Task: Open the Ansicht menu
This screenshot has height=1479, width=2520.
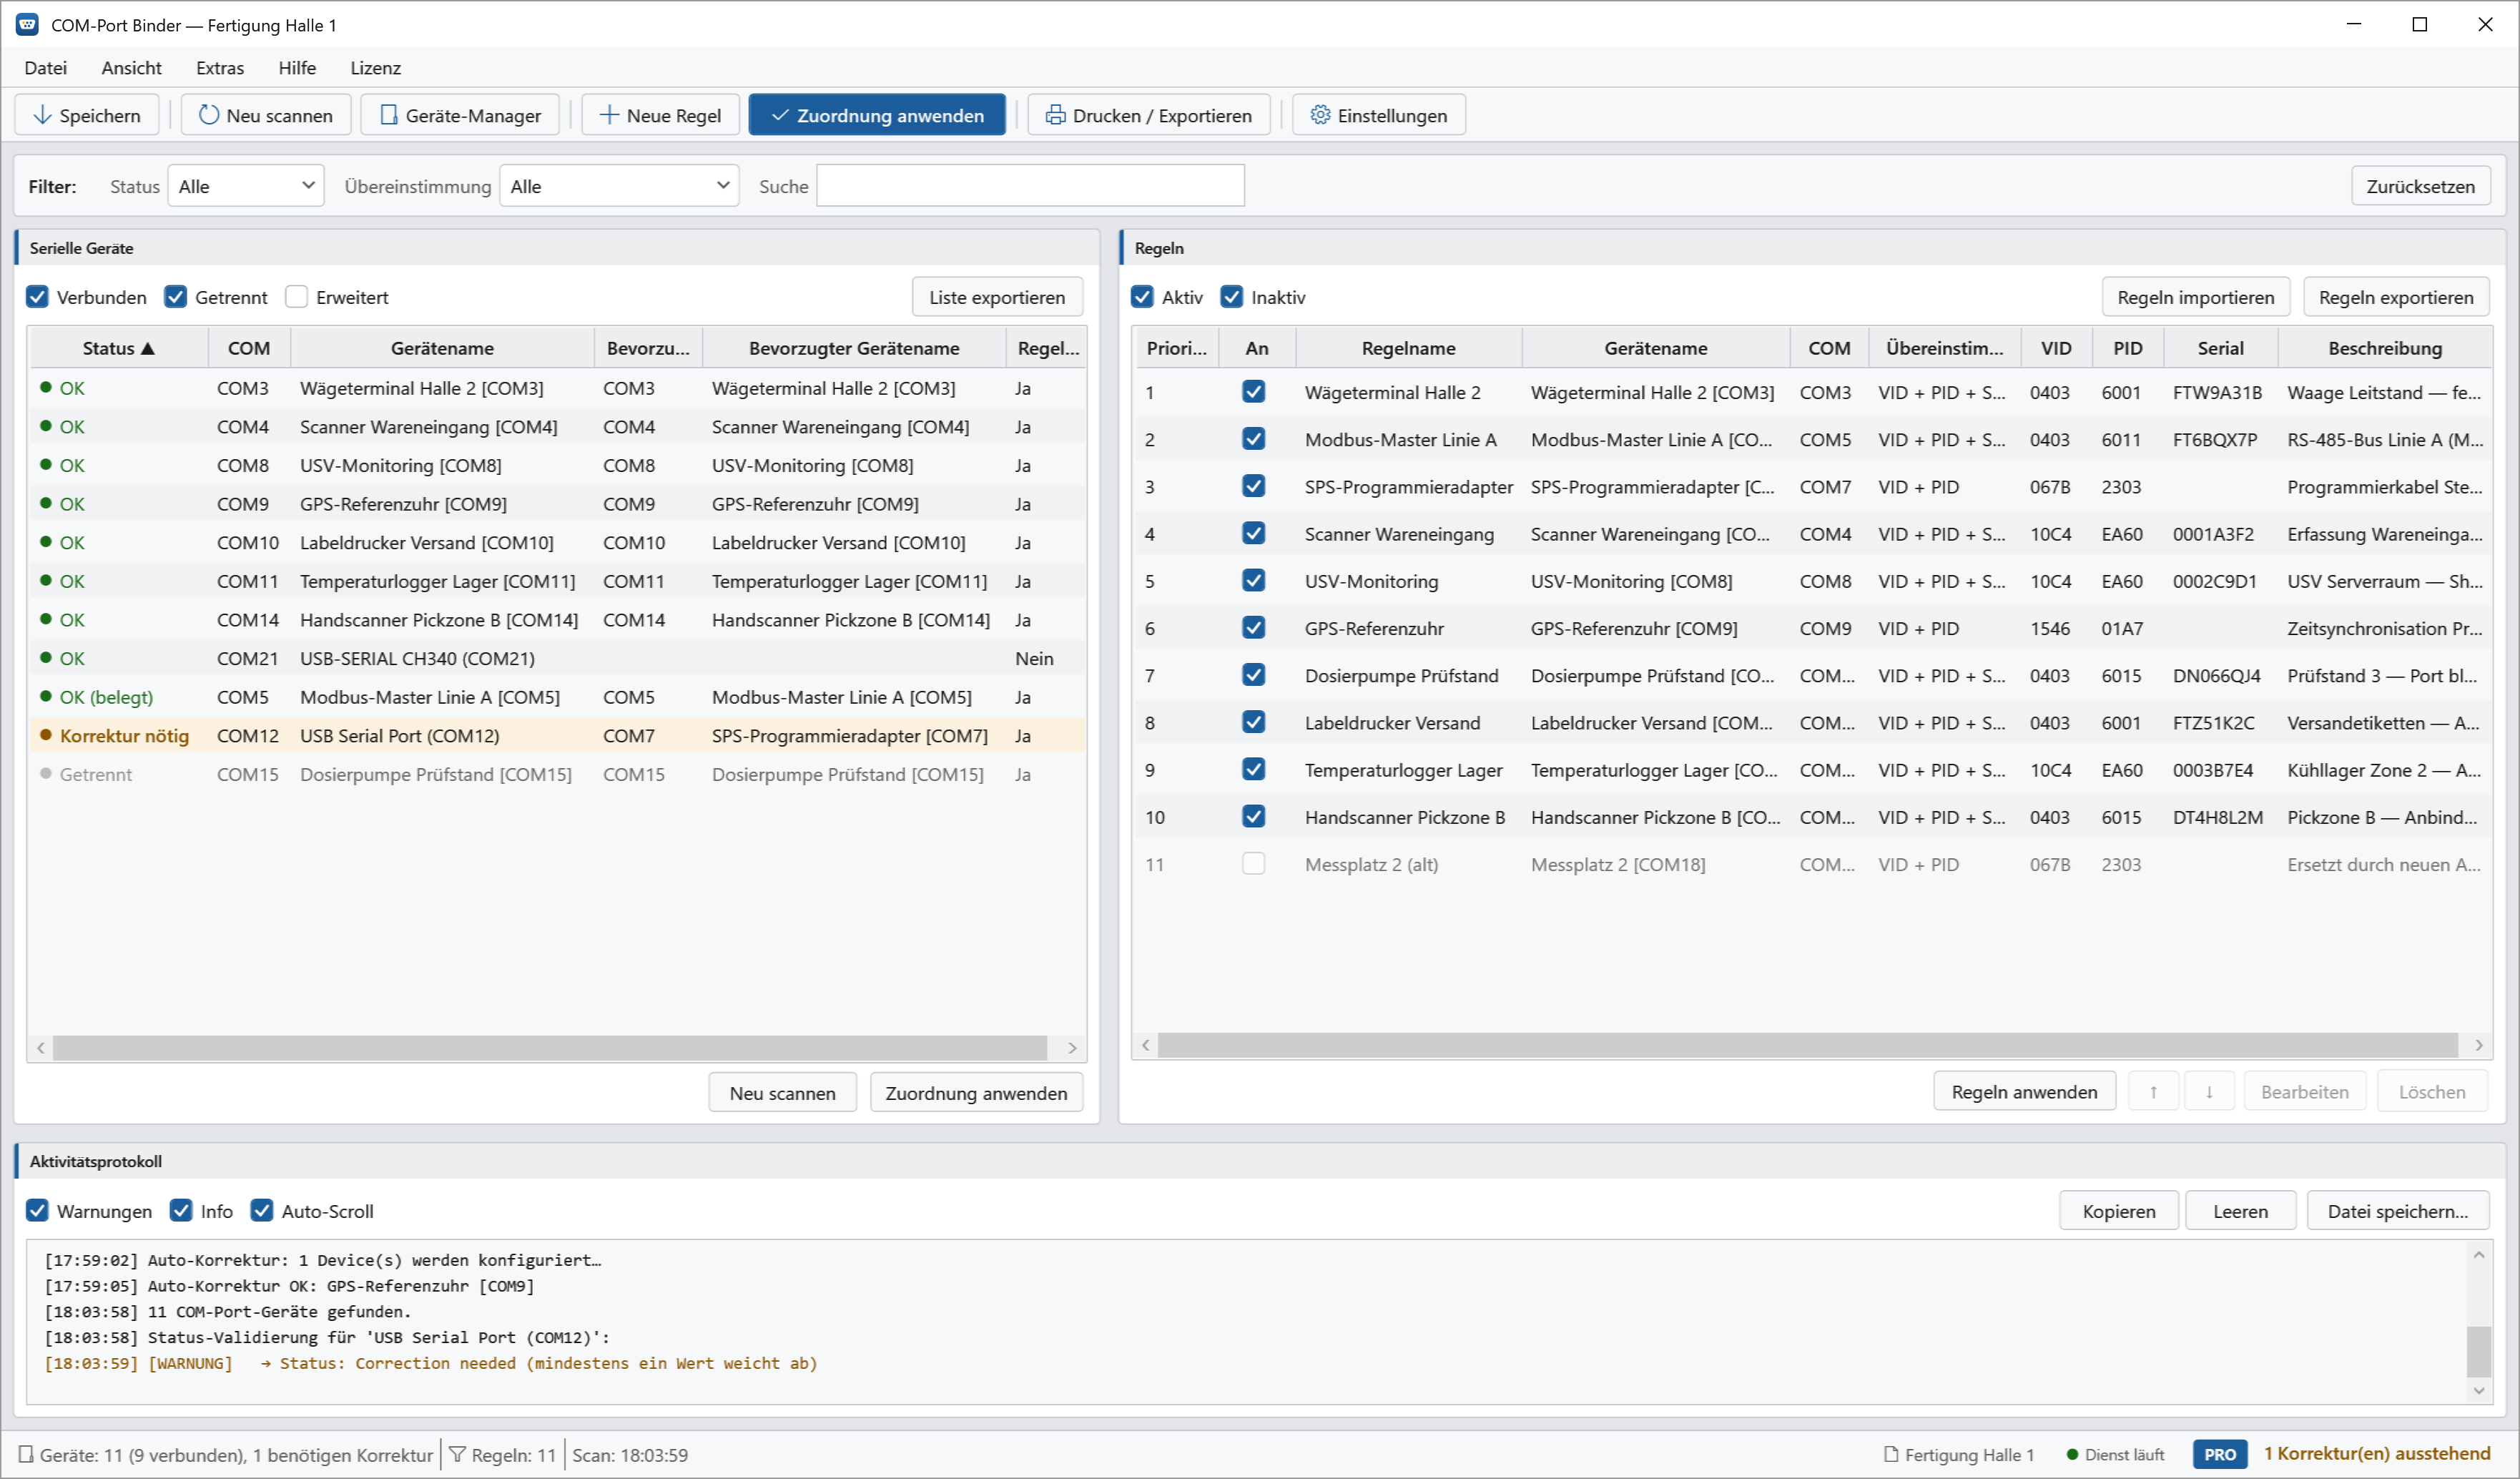Action: (x=132, y=68)
